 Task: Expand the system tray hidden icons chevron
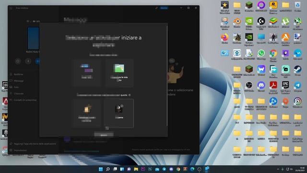[278, 169]
